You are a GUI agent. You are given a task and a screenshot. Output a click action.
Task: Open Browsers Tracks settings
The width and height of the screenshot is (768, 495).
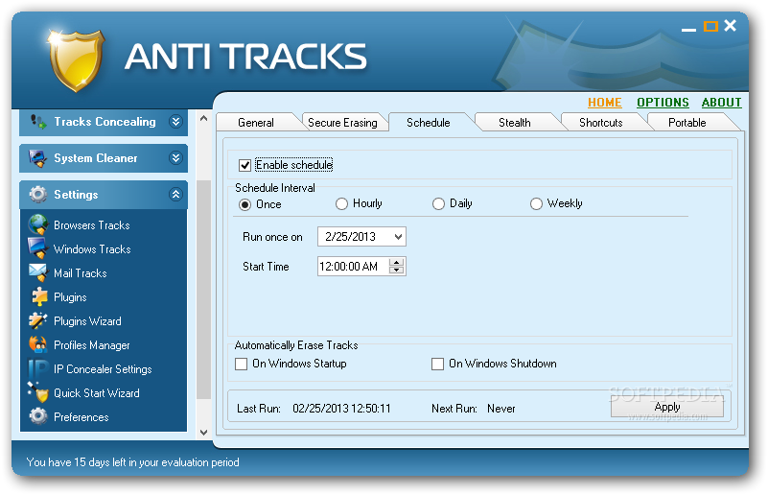(x=92, y=224)
